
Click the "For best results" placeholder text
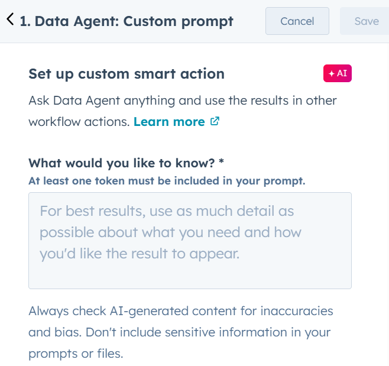pyautogui.click(x=167, y=211)
